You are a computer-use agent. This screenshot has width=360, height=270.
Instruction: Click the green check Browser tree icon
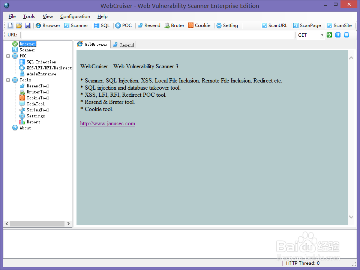(15, 44)
